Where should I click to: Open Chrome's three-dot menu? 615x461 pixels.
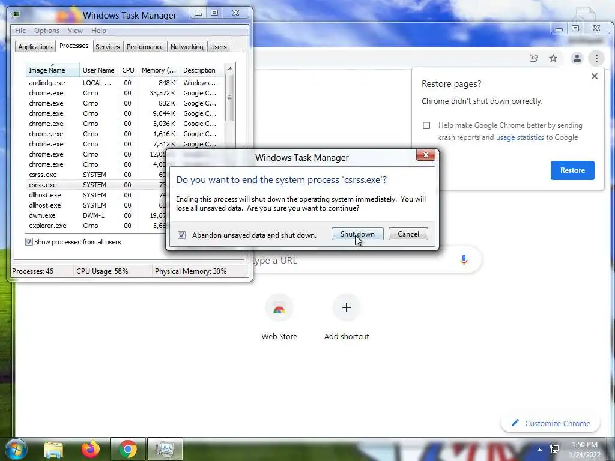click(x=596, y=58)
